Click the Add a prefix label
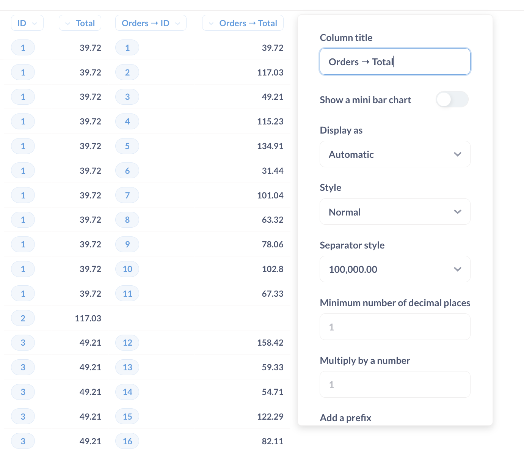The image size is (524, 450). 345,417
